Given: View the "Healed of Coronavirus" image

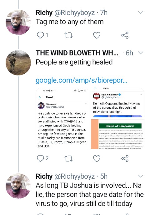Looking at the screenshot, I should pos(117,134).
